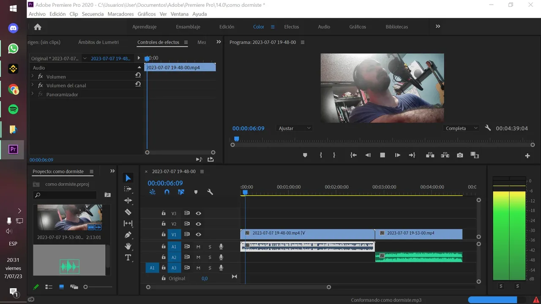Viewport: 541px width, 304px height.
Task: Mute audio track A1
Action: (x=198, y=247)
